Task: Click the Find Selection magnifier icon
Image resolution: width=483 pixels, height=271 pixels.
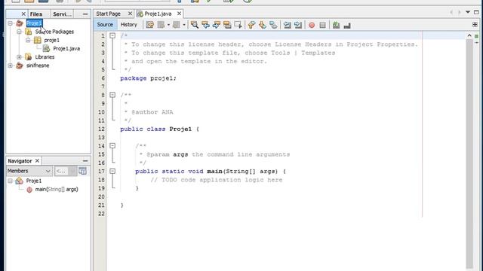Action: (195, 25)
